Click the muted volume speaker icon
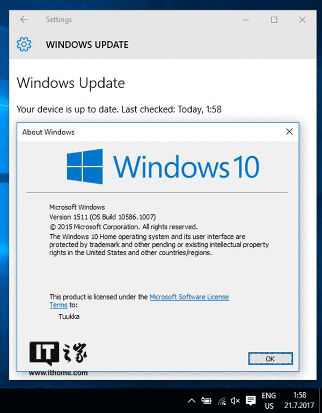Image resolution: width=322 pixels, height=413 pixels. 235,401
